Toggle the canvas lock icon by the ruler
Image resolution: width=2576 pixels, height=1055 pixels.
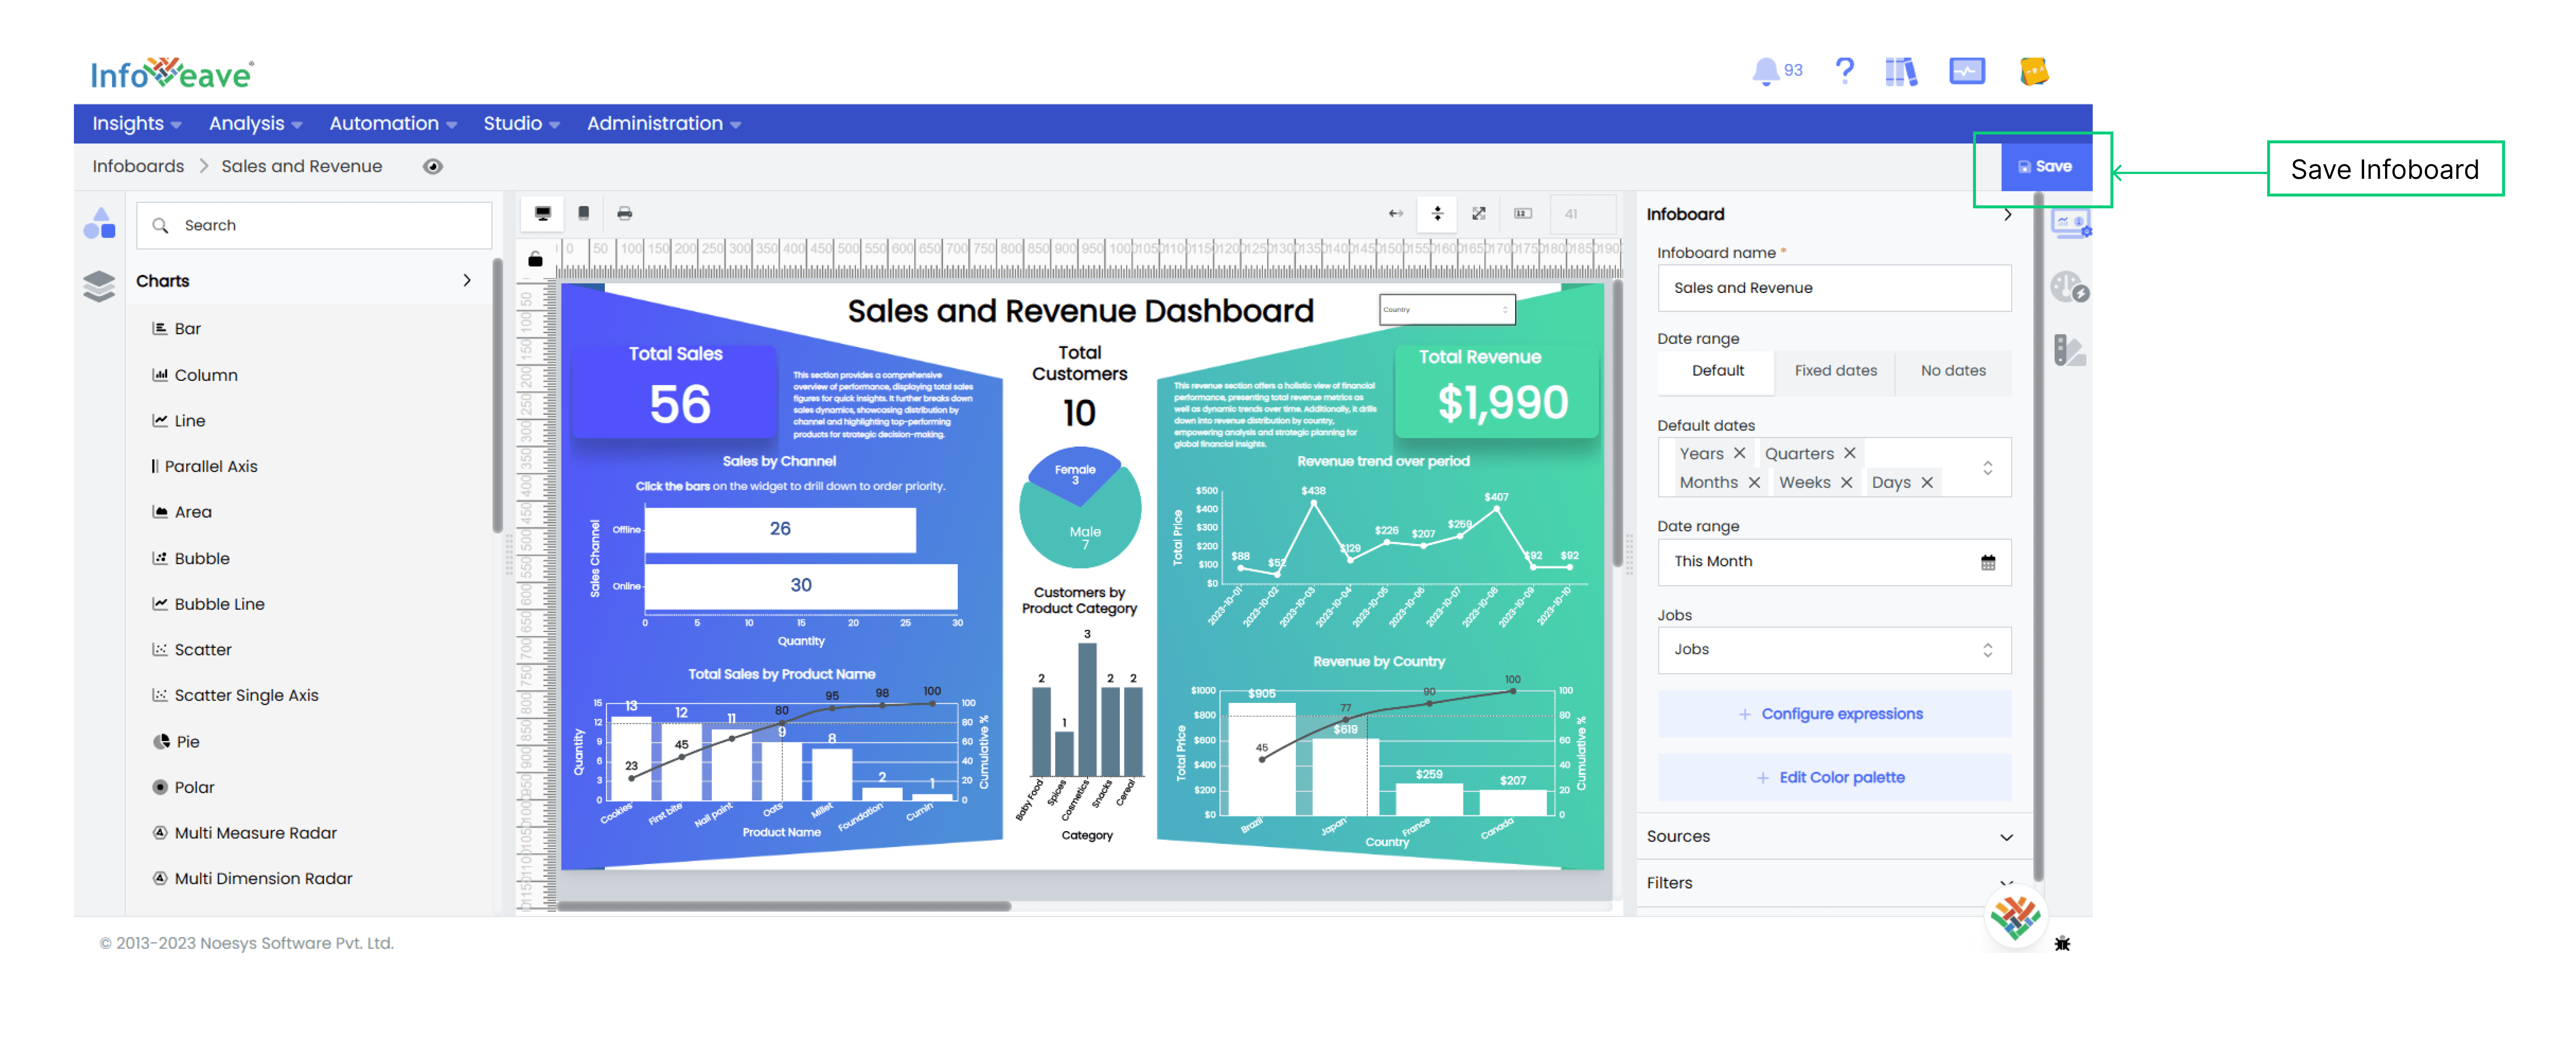pyautogui.click(x=535, y=259)
